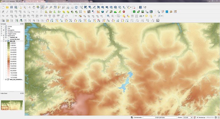Select the Identify Features info tool
Image resolution: width=220 pixels, height=119 pixels.
[x=108, y=16]
